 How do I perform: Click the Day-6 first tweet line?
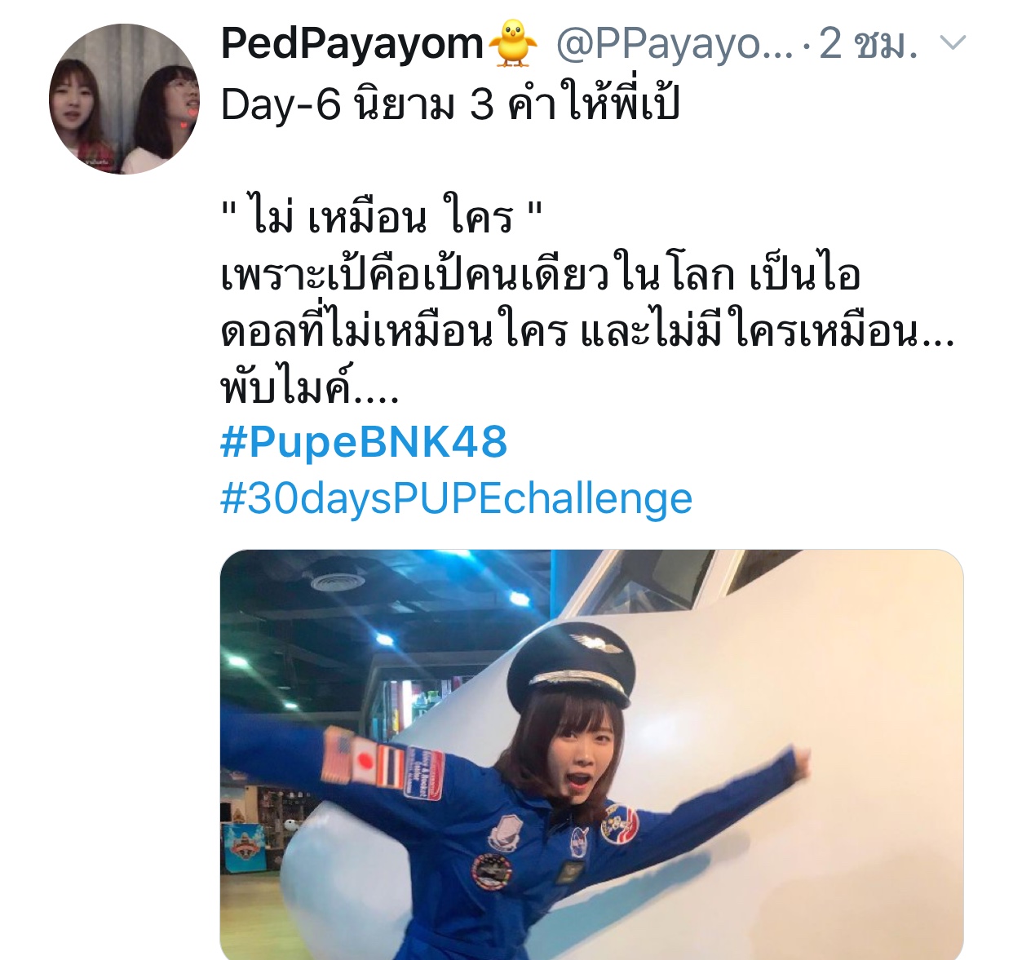[450, 104]
